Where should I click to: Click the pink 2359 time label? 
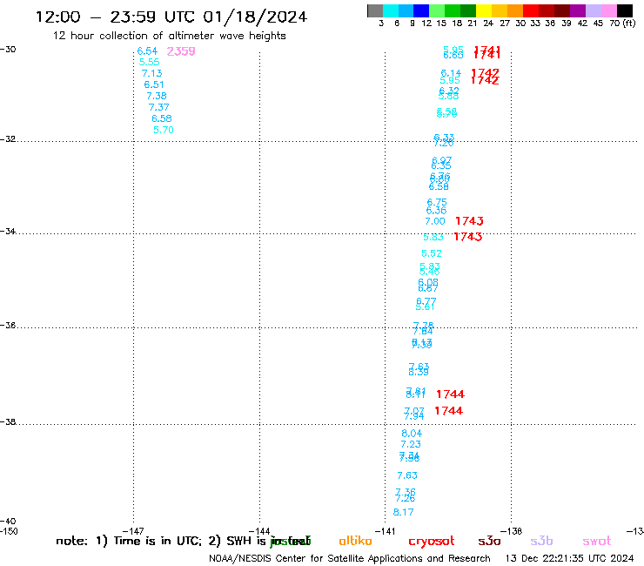tap(181, 51)
